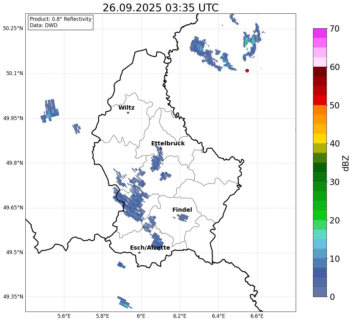
Task: Click the colorbar value 0
Action: coord(332,297)
